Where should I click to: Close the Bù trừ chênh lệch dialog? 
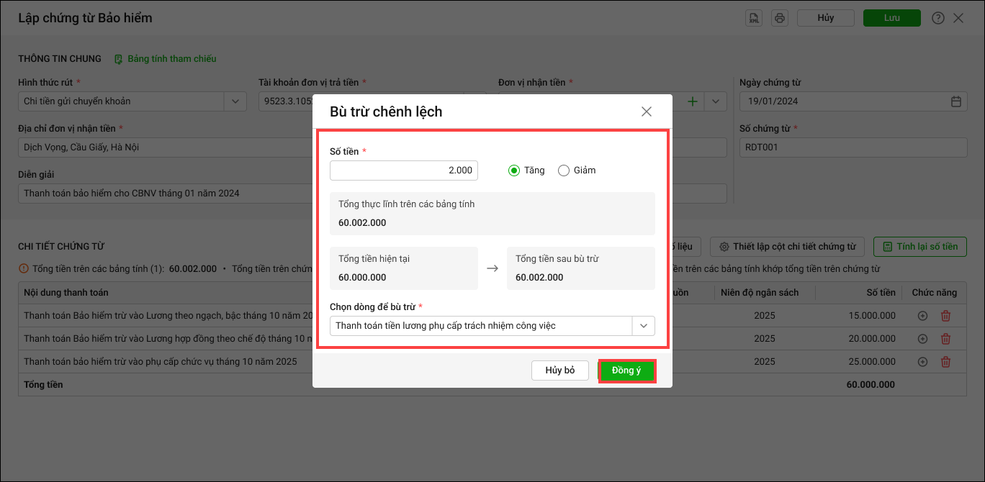coord(646,112)
